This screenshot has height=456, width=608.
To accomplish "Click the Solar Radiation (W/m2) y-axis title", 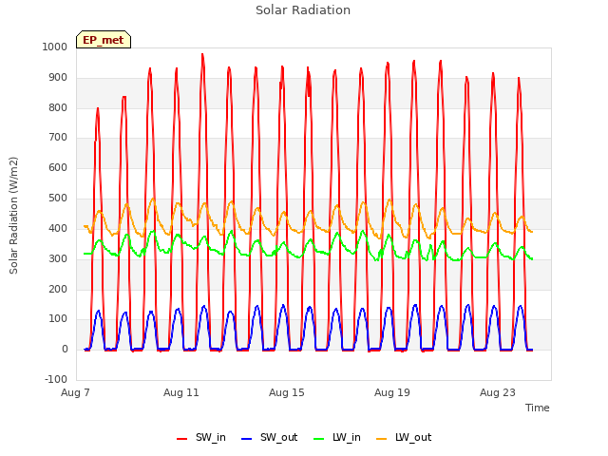I will (x=13, y=216).
